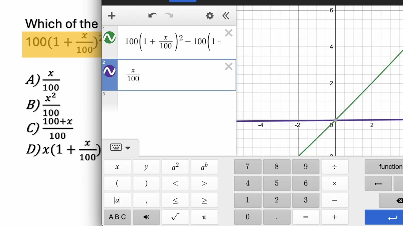Switch keypad to ABC letters
This screenshot has height=226, width=403.
point(117,217)
